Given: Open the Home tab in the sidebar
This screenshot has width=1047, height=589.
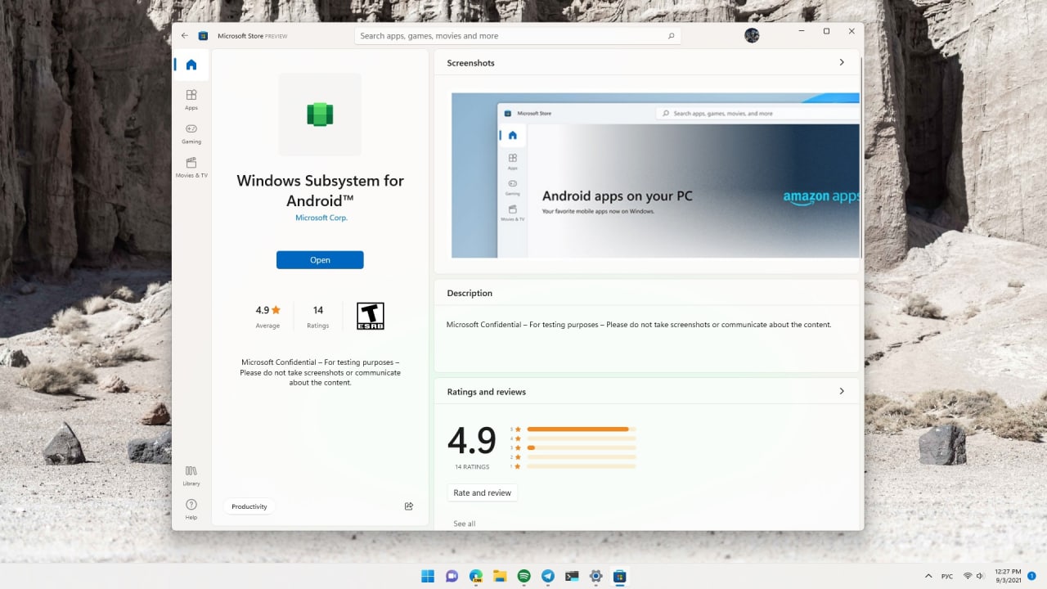Looking at the screenshot, I should [x=191, y=65].
